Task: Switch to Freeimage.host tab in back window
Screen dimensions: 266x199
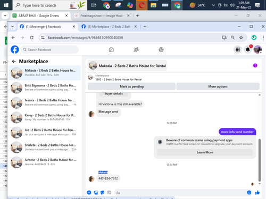Action: click(102, 16)
